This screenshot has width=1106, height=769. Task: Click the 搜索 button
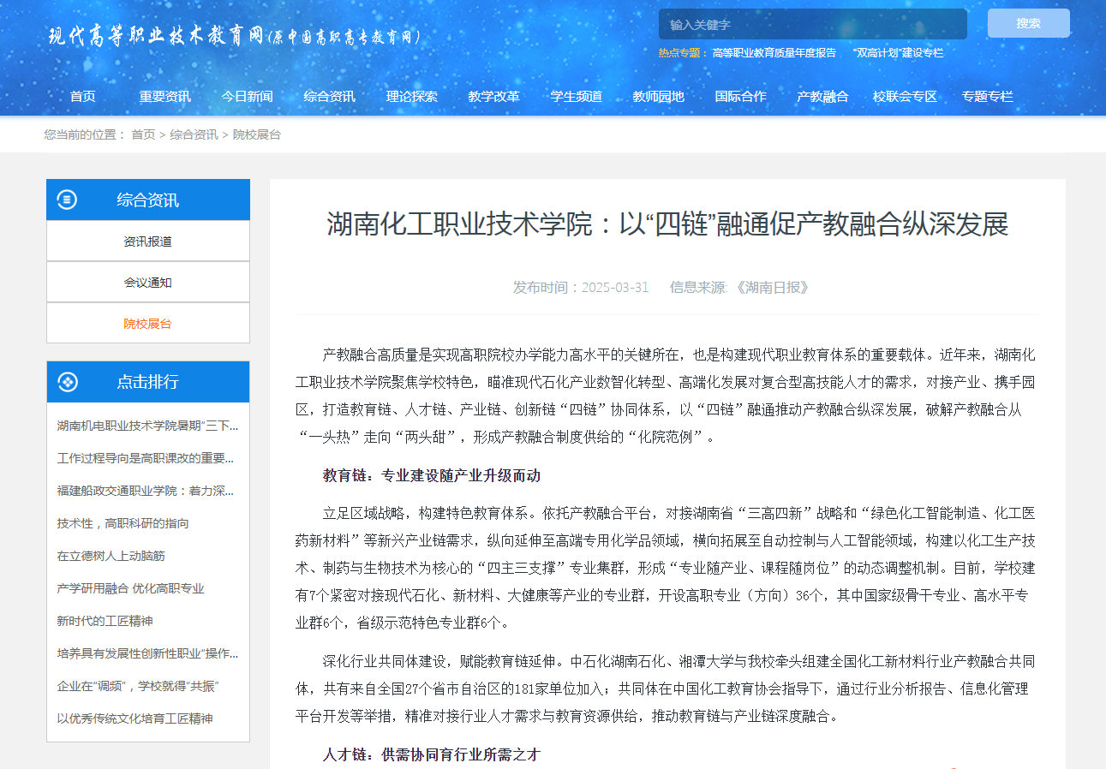(x=1028, y=23)
